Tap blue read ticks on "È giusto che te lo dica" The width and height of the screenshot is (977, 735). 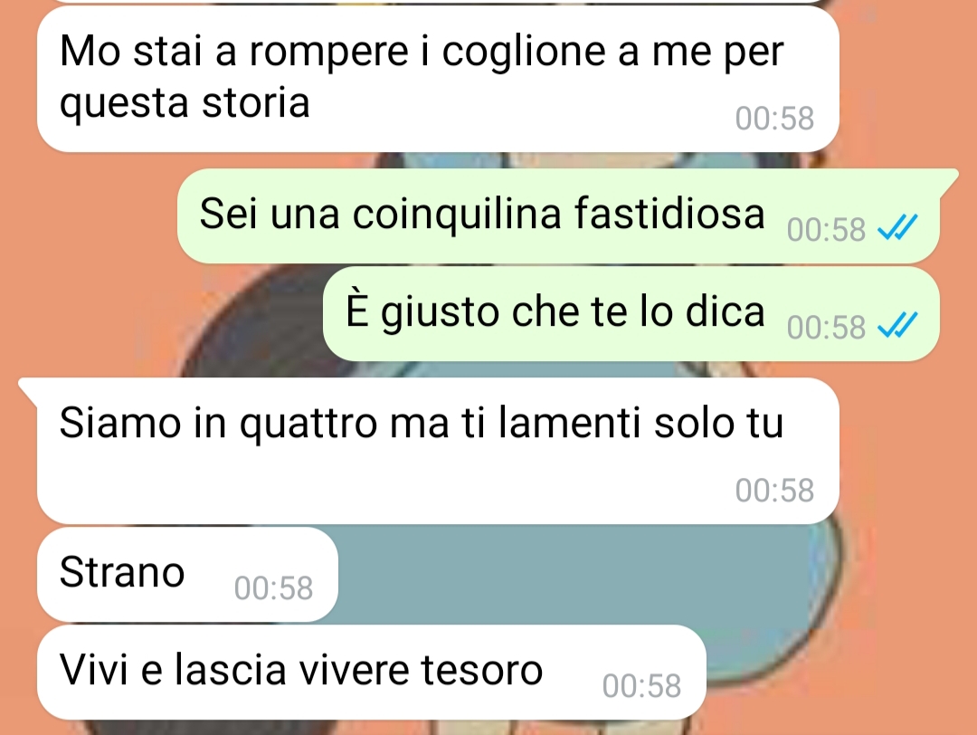[x=897, y=326]
